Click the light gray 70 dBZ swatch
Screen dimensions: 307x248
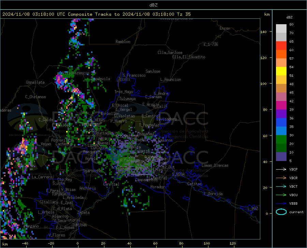pyautogui.click(x=281, y=29)
